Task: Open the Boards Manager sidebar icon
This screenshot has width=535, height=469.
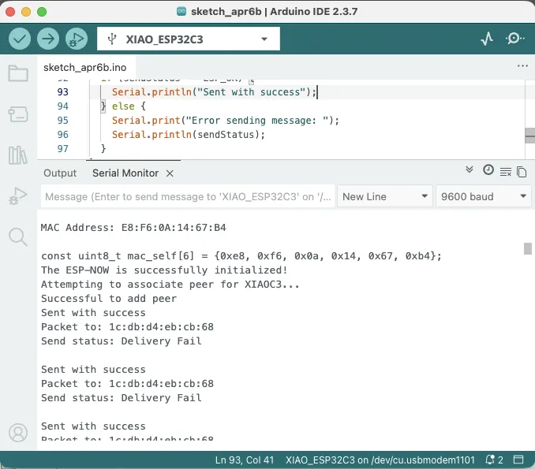Action: [x=18, y=114]
